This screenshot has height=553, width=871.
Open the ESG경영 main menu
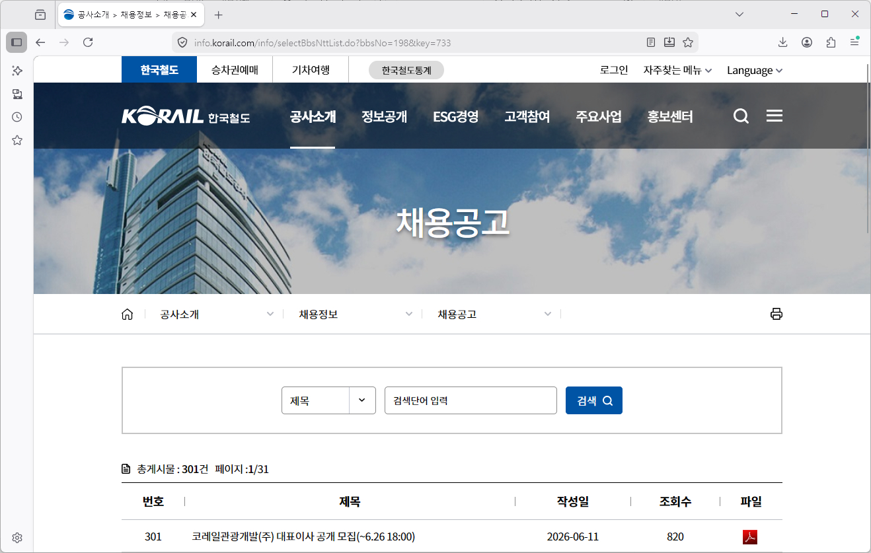[456, 117]
